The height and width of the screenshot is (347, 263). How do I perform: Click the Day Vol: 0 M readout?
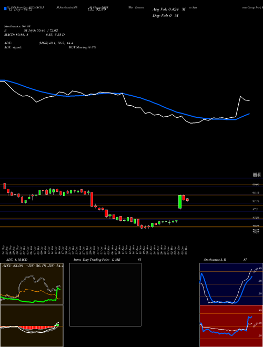tap(165, 16)
